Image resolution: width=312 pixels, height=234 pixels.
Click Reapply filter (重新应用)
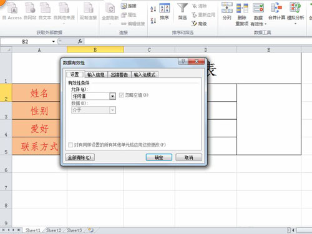tap(203, 15)
